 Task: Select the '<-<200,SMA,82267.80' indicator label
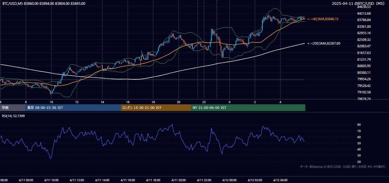tap(324, 43)
